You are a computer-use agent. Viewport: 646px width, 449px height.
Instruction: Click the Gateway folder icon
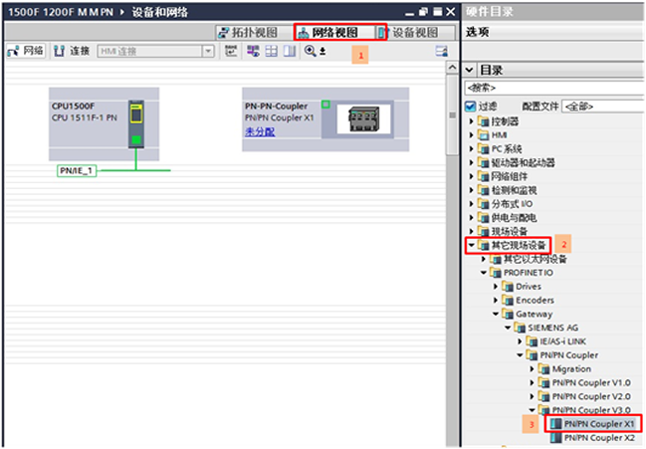pyautogui.click(x=508, y=314)
